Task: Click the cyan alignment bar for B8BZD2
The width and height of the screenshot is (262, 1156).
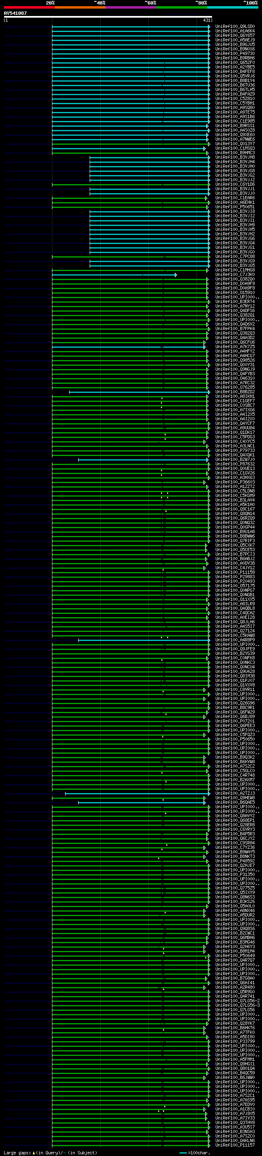Action: (x=139, y=392)
